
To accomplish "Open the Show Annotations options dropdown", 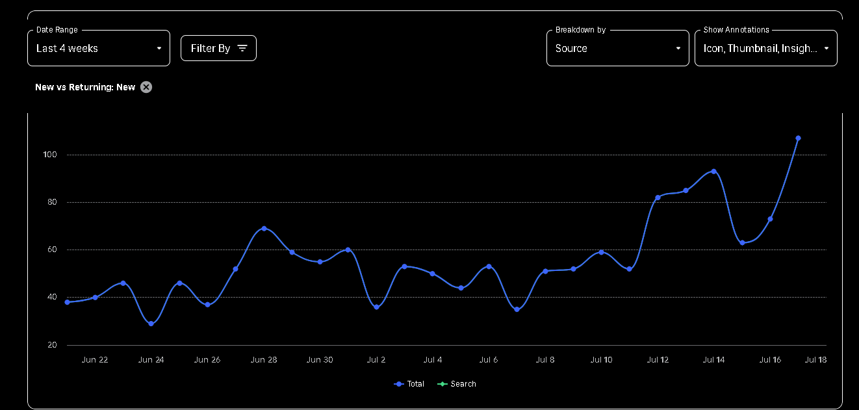I will click(765, 48).
